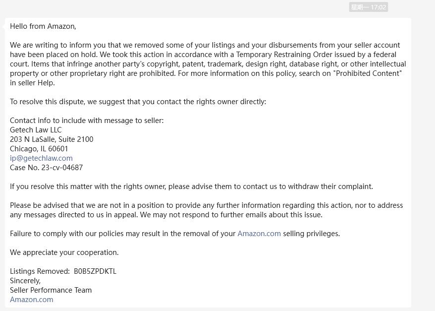Click the 'Temporary Restraining Order' phrase
The height and width of the screenshot is (311, 435).
click(284, 55)
